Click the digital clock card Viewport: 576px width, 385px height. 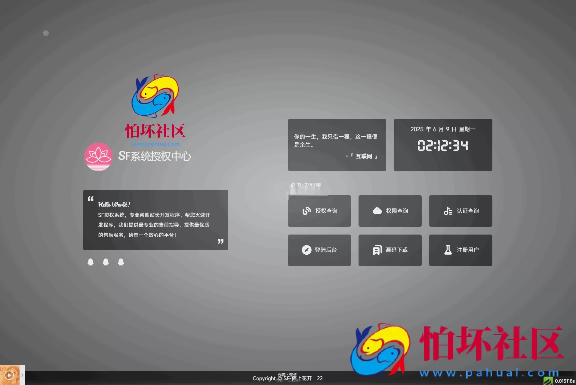click(443, 145)
